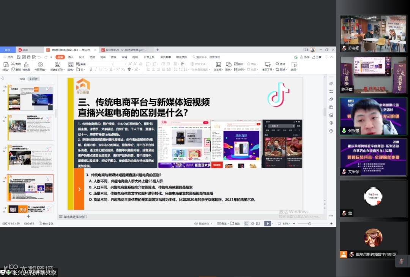Click Increase Font Size icon
Viewport: 410px width, 277px height.
tap(130, 64)
